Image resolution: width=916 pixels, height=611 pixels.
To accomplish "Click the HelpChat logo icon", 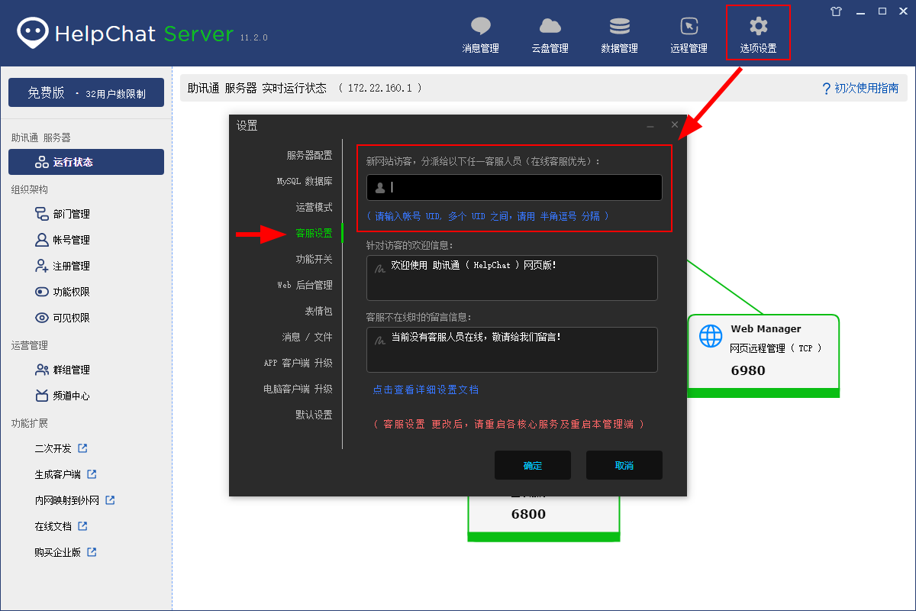I will [x=33, y=33].
